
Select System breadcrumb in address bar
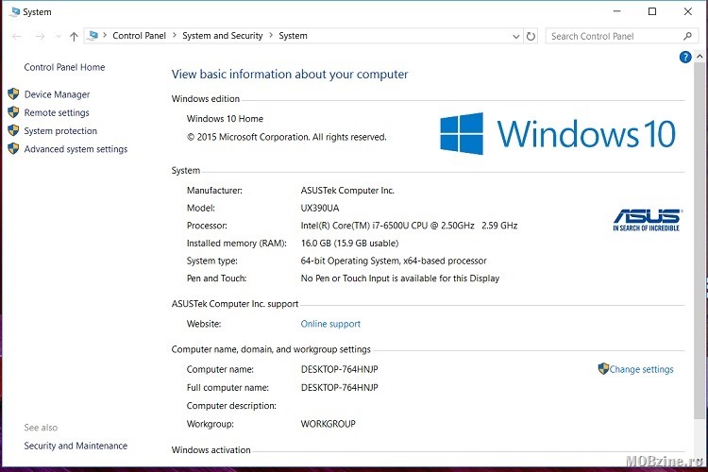pos(293,36)
